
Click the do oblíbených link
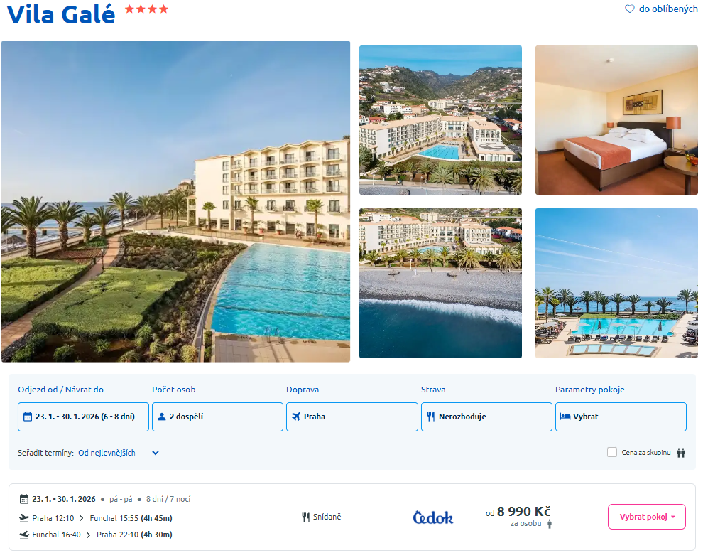coord(668,9)
